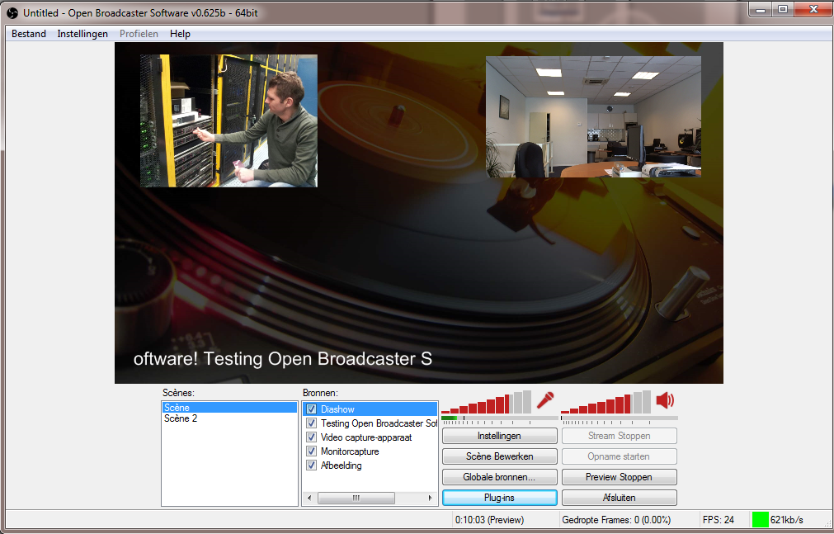This screenshot has height=534, width=834.
Task: Click the sources horizontal scrollbar thumb
Action: coord(356,498)
